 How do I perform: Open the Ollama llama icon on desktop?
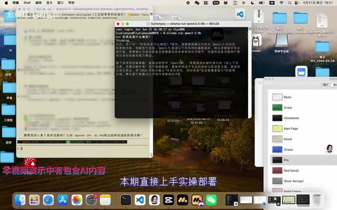click(x=256, y=41)
